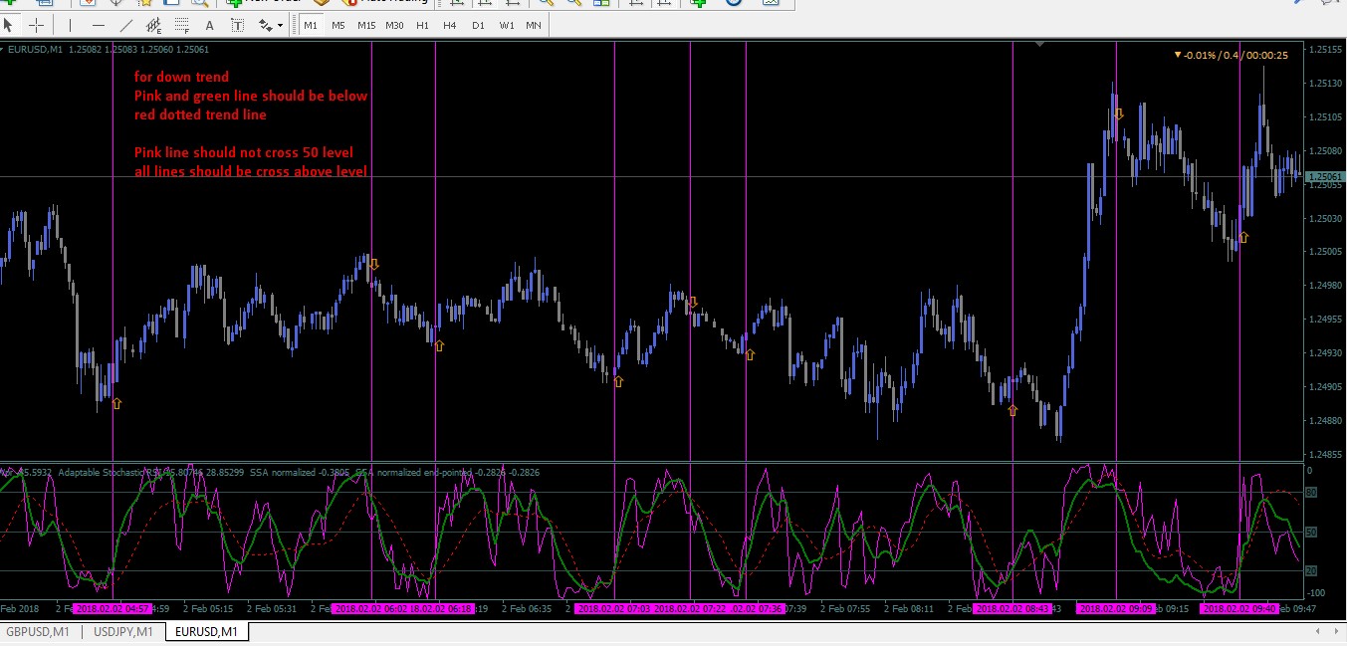Switch chart to W1 timeframe

pyautogui.click(x=507, y=25)
